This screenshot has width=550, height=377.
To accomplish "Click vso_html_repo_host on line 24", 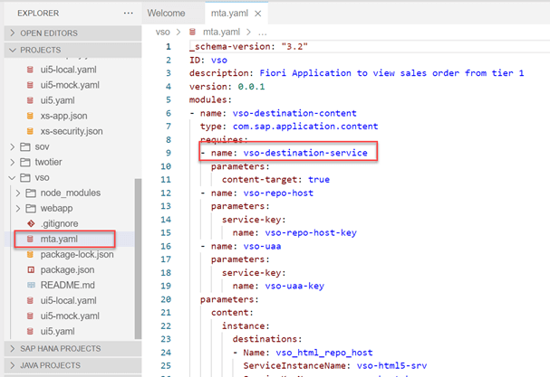I will (x=324, y=353).
